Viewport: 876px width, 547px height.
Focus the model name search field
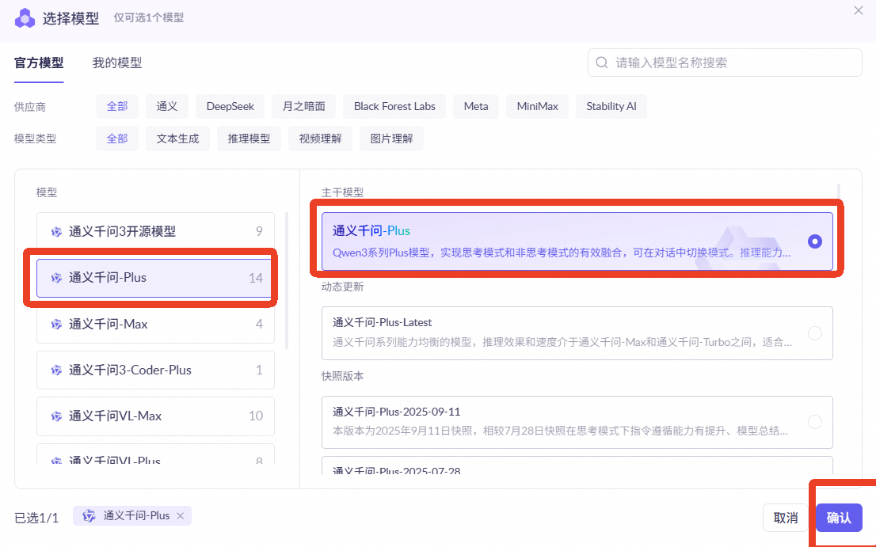pyautogui.click(x=725, y=63)
